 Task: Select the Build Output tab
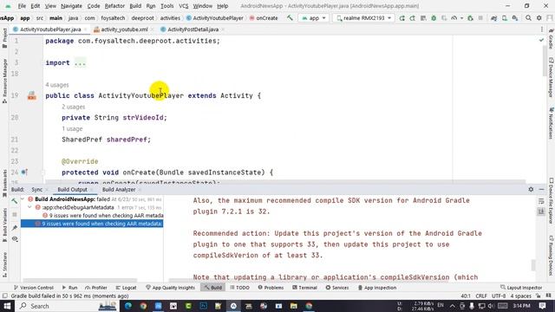click(72, 190)
